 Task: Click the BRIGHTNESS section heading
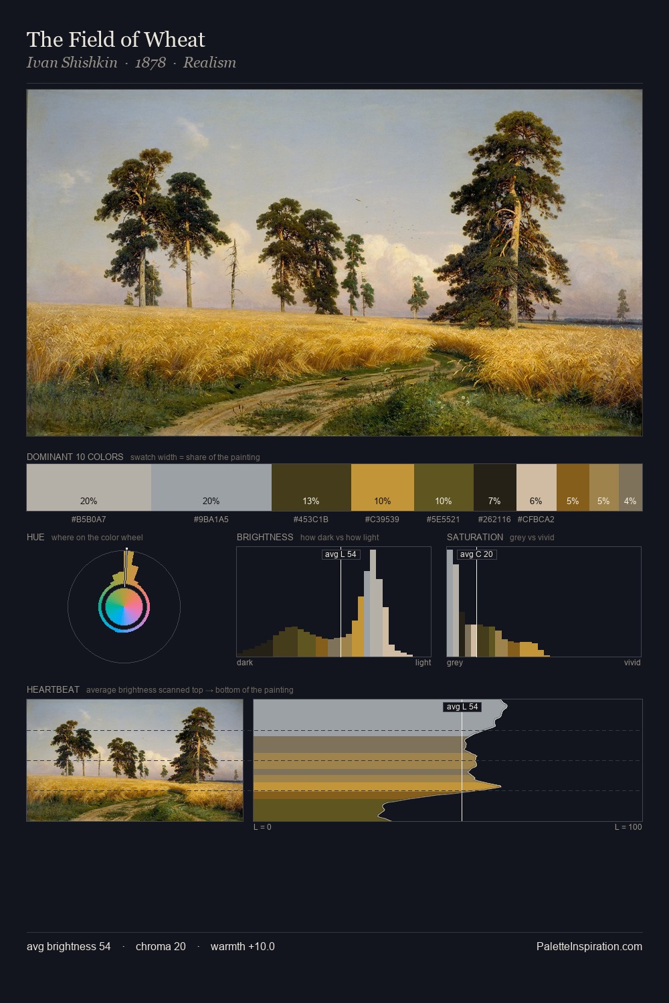(x=265, y=537)
